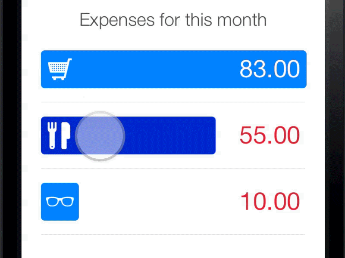Select the red 10.00 amount

270,202
